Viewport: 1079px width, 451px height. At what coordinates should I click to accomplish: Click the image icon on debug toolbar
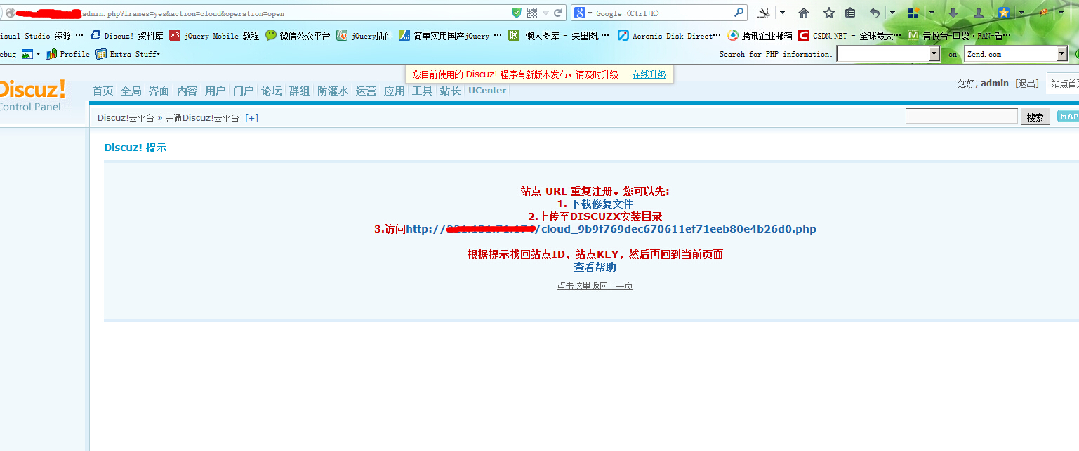tap(27, 54)
